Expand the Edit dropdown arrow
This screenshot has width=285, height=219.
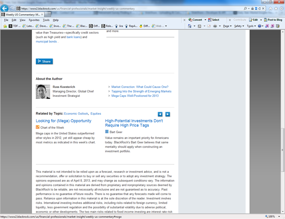pyautogui.click(x=261, y=20)
